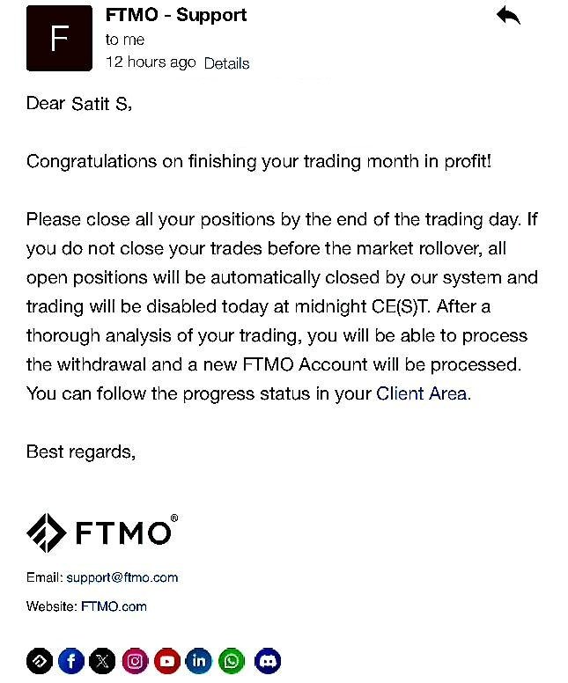Click the FTMO logo in signature
Image resolution: width=568 pixels, height=683 pixels.
[102, 532]
